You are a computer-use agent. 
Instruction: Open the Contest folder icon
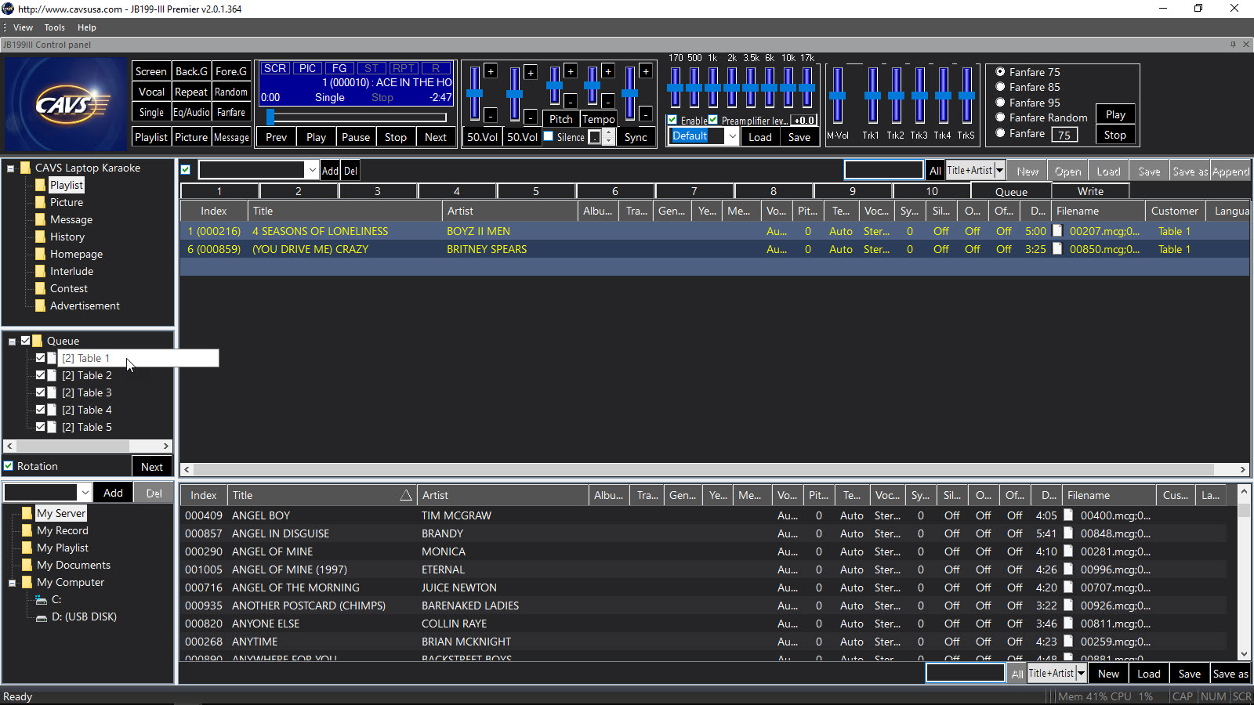(41, 288)
